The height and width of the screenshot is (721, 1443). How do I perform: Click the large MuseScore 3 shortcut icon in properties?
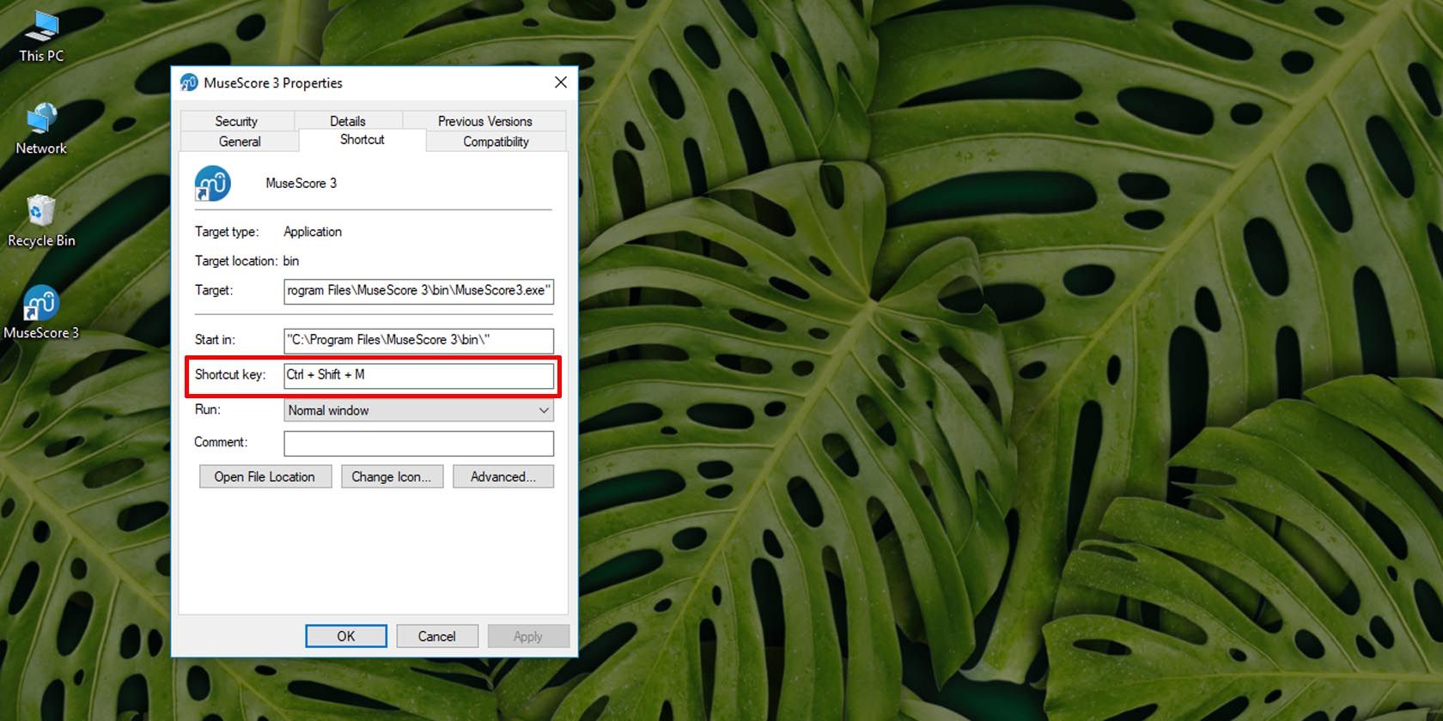pyautogui.click(x=212, y=184)
